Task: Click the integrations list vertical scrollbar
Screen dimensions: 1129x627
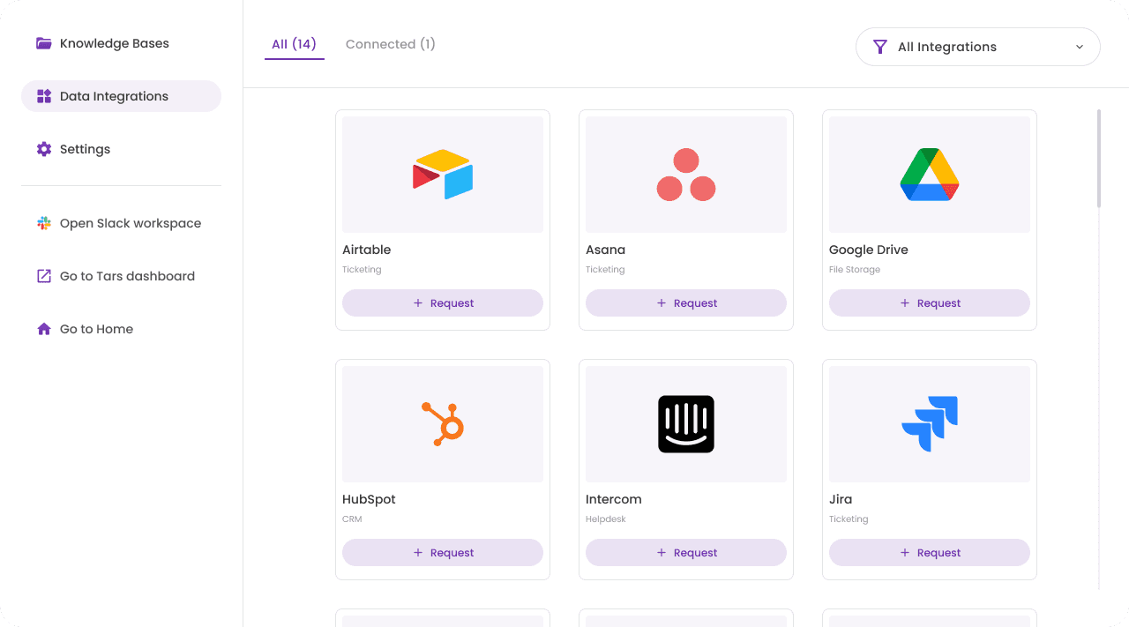Action: point(1099,159)
